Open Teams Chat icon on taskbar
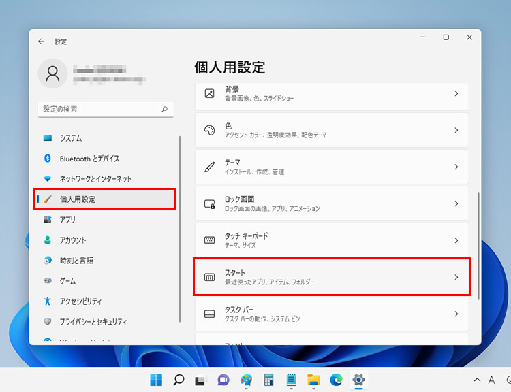 [x=223, y=380]
